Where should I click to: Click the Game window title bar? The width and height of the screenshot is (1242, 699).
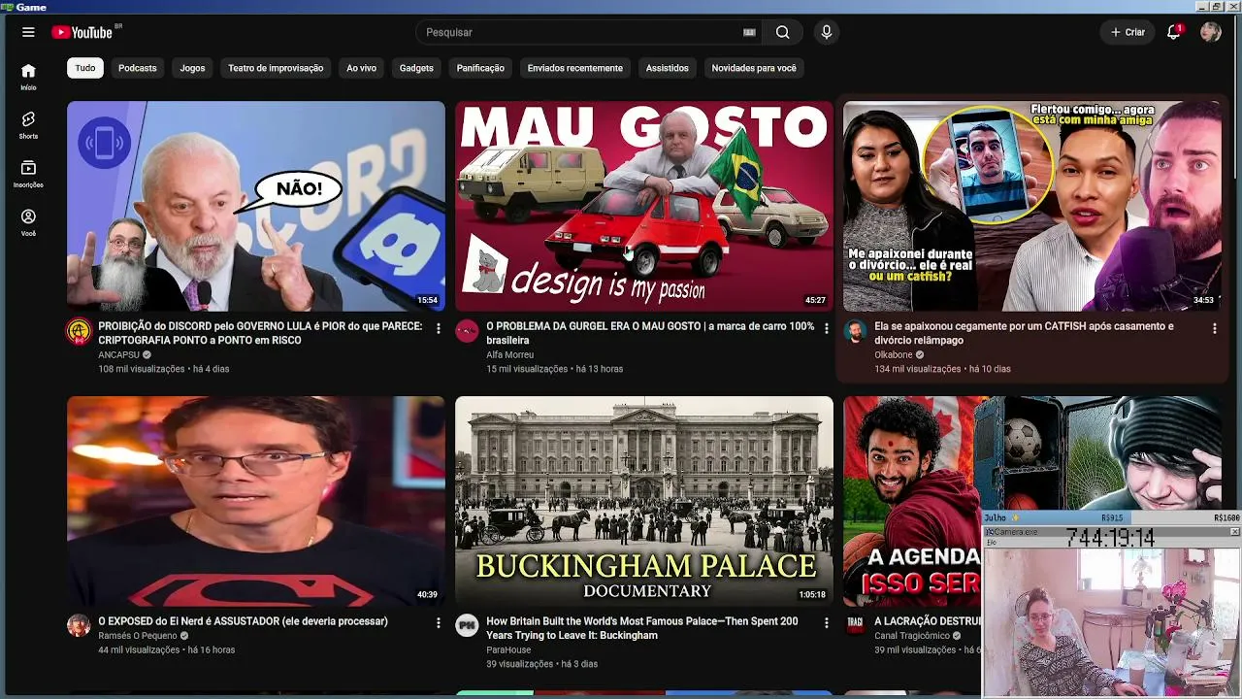[621, 7]
